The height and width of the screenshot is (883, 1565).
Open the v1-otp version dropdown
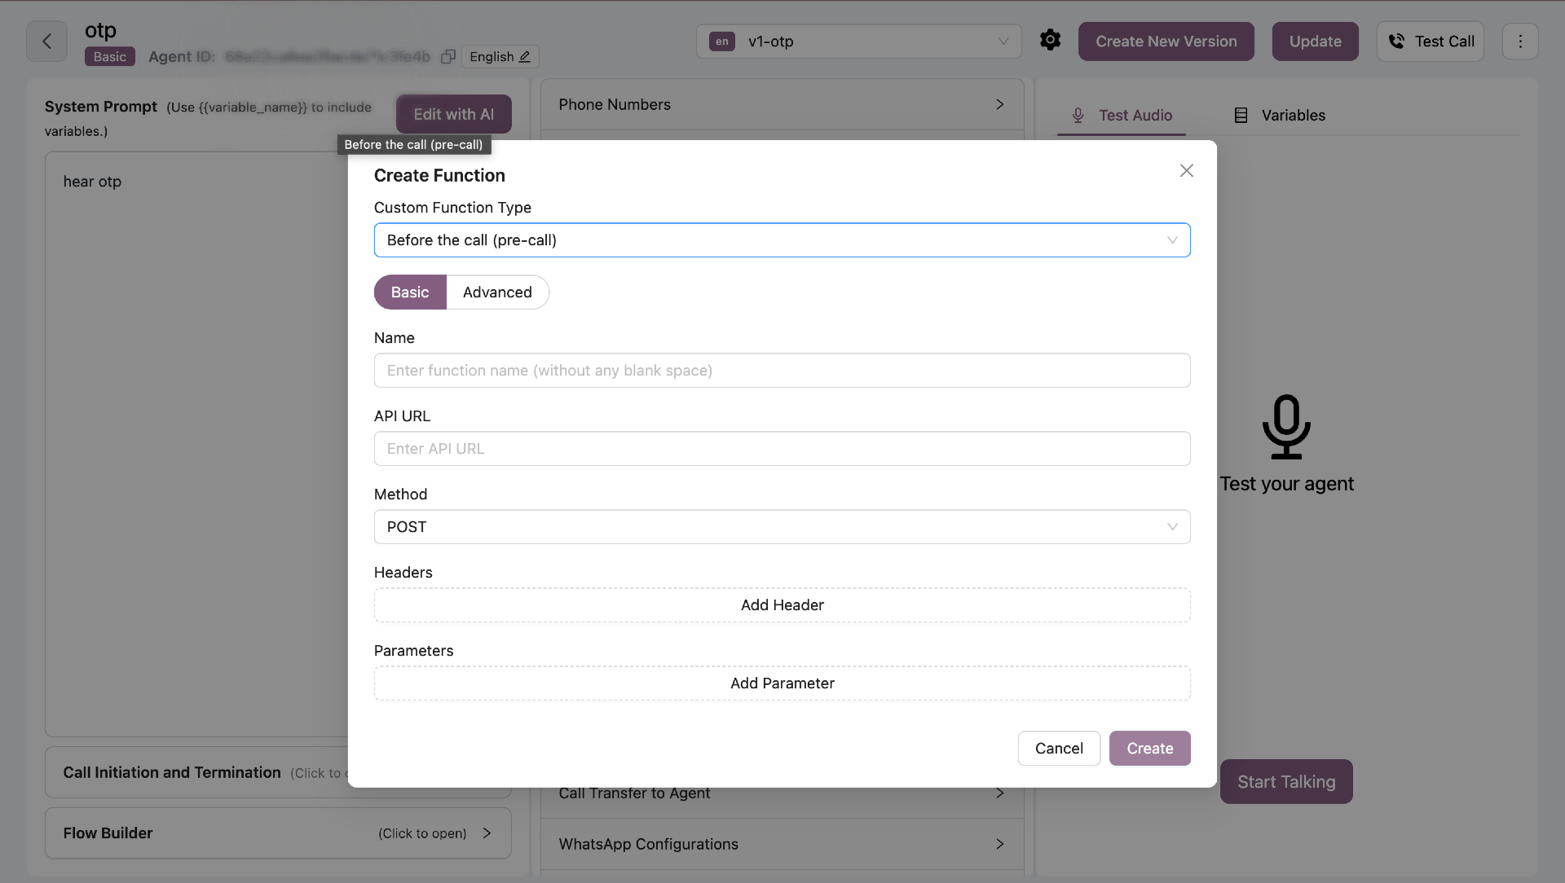pyautogui.click(x=858, y=42)
